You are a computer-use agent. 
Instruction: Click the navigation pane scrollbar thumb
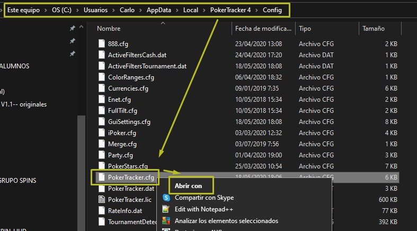[82, 173]
